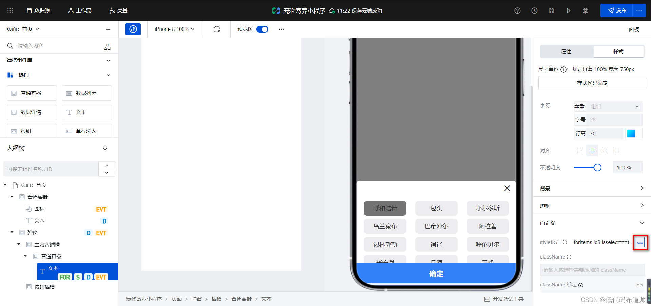This screenshot has height=306, width=651.
Task: Click the preview play icon
Action: coord(568,11)
